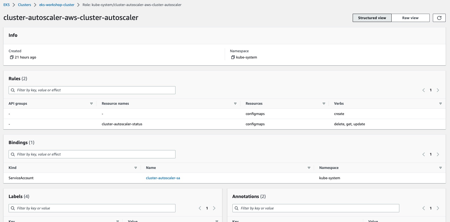Copy the kube-system namespace value
This screenshot has height=222, width=450.
pyautogui.click(x=233, y=57)
